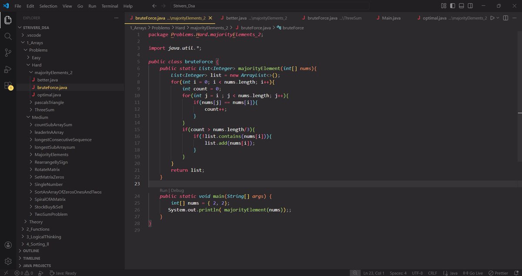The height and width of the screenshot is (276, 522).
Task: Click the Spaces: 4 indentation setting
Action: coord(398,273)
